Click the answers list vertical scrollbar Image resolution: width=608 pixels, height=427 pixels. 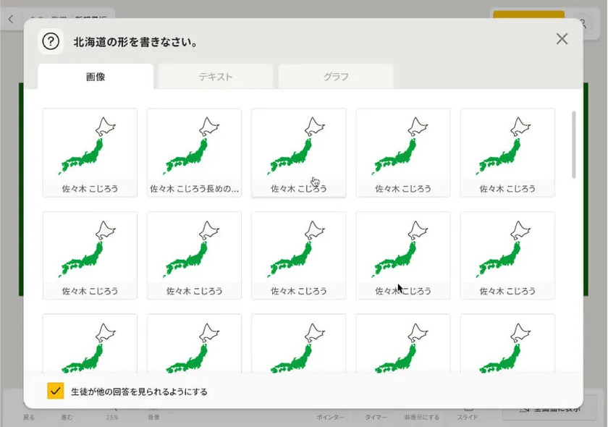point(573,145)
